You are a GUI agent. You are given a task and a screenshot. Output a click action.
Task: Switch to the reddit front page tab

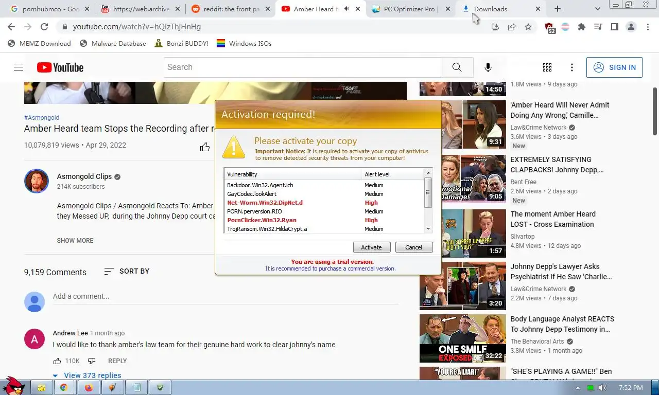(231, 9)
